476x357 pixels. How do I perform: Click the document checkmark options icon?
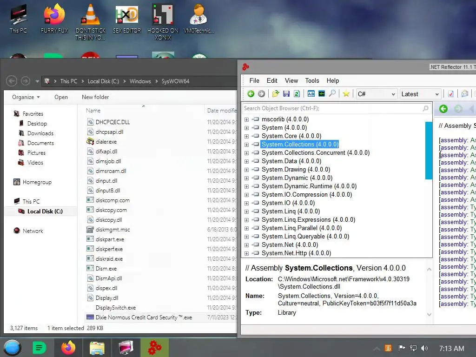pyautogui.click(x=451, y=94)
